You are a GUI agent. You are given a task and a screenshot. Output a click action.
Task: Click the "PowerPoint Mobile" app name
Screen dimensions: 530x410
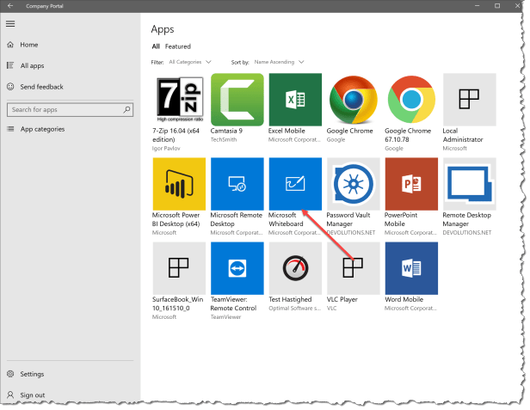[x=401, y=219]
